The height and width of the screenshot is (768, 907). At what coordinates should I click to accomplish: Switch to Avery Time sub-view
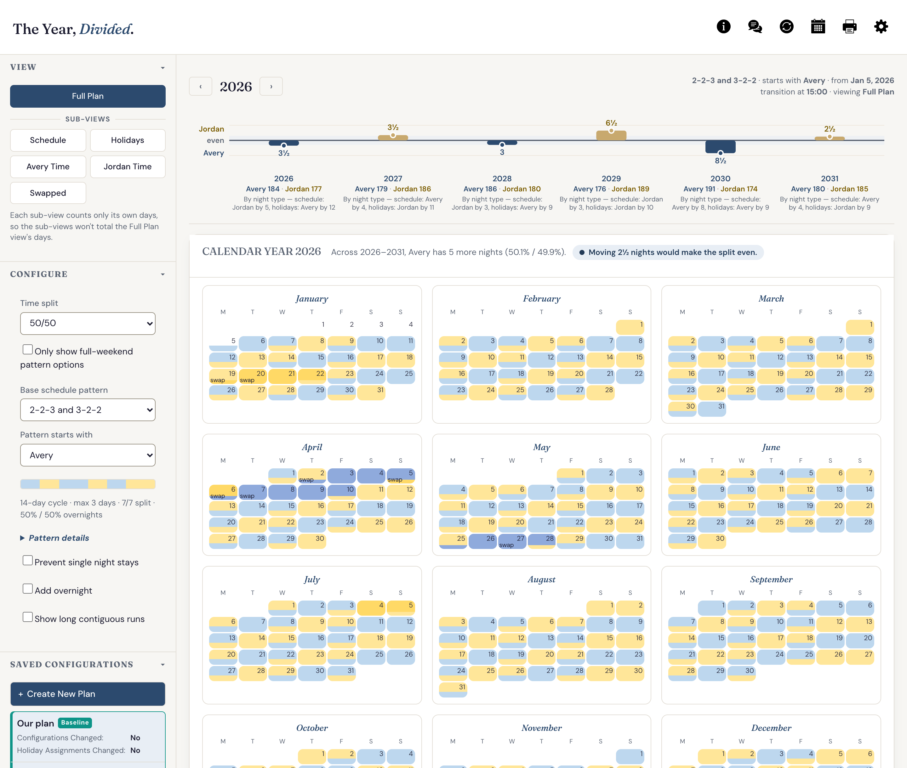coord(48,166)
